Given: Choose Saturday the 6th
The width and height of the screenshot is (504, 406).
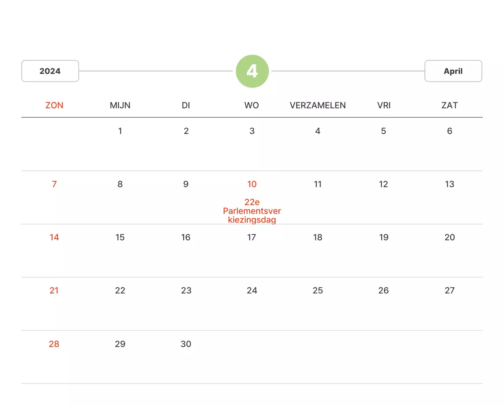Looking at the screenshot, I should (450, 131).
